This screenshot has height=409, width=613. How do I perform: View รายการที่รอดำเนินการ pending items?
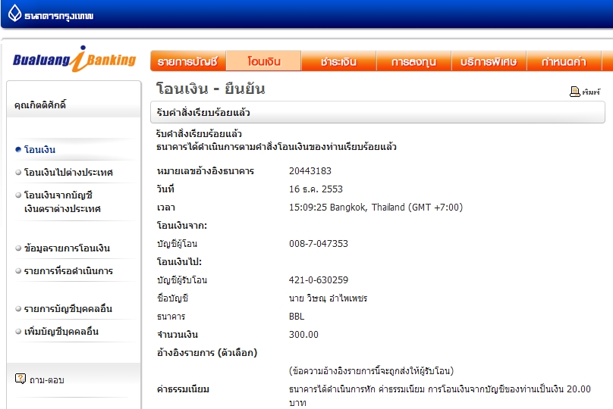click(x=68, y=271)
